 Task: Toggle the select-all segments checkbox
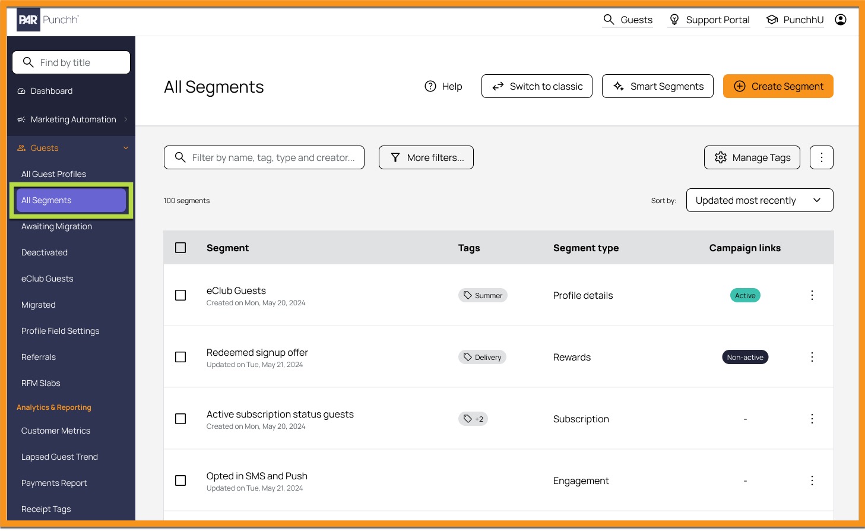[x=180, y=248]
